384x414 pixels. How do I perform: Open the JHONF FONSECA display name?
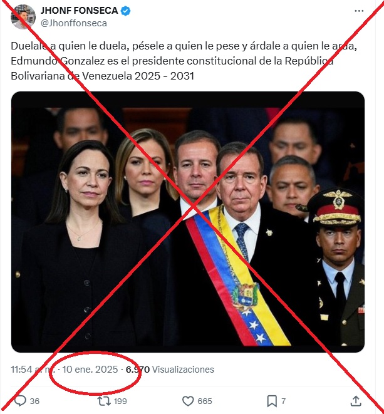(79, 11)
